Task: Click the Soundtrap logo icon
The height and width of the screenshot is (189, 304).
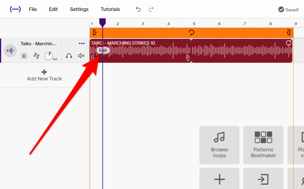Action: (x=15, y=9)
